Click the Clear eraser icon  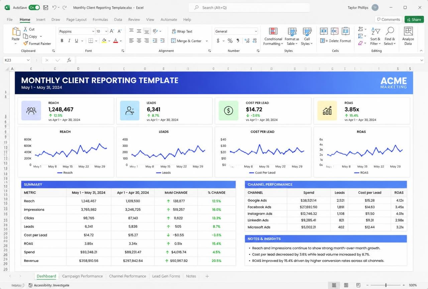pos(360,43)
